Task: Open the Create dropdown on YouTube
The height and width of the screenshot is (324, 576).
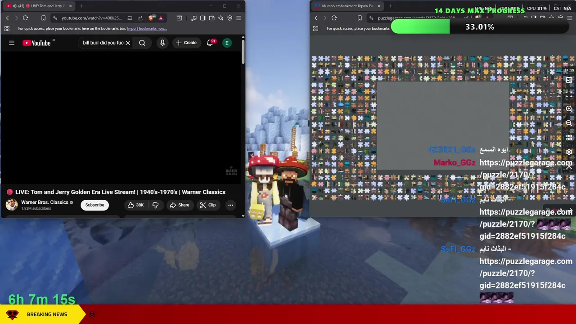Action: (x=186, y=43)
